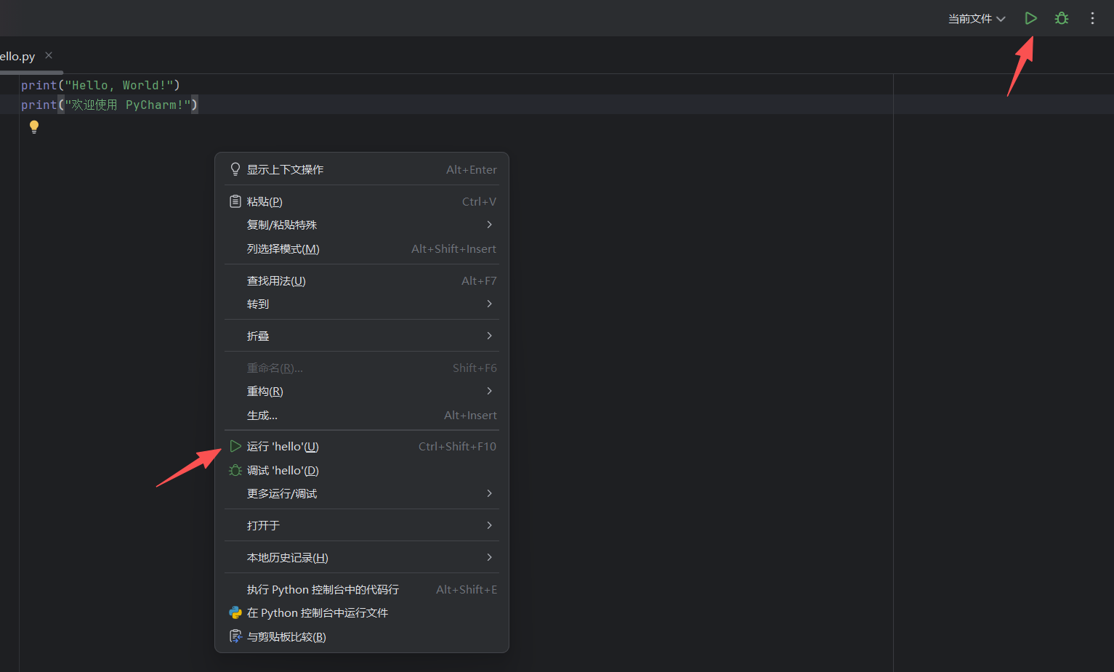
Task: Click the bug icon for 调试 'hello'
Action: (235, 470)
